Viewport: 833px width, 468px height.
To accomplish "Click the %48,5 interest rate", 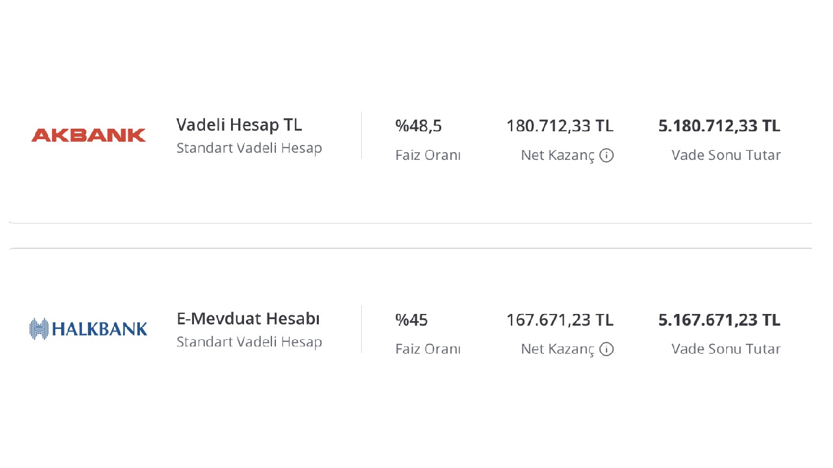I will (x=418, y=125).
